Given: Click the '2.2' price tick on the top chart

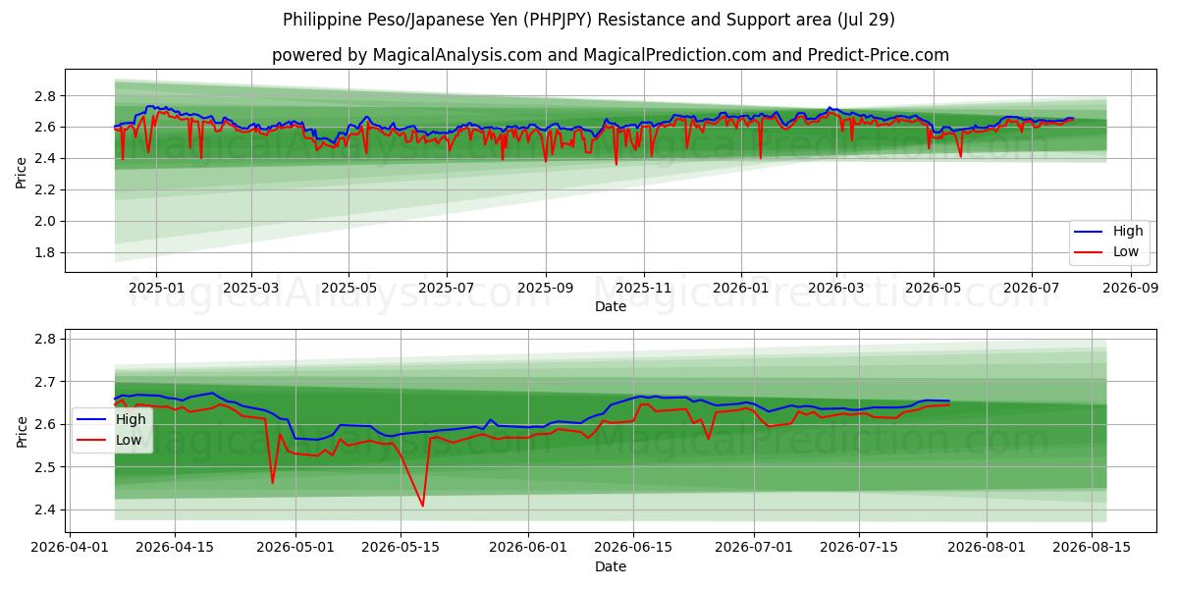Looking at the screenshot, I should point(47,189).
